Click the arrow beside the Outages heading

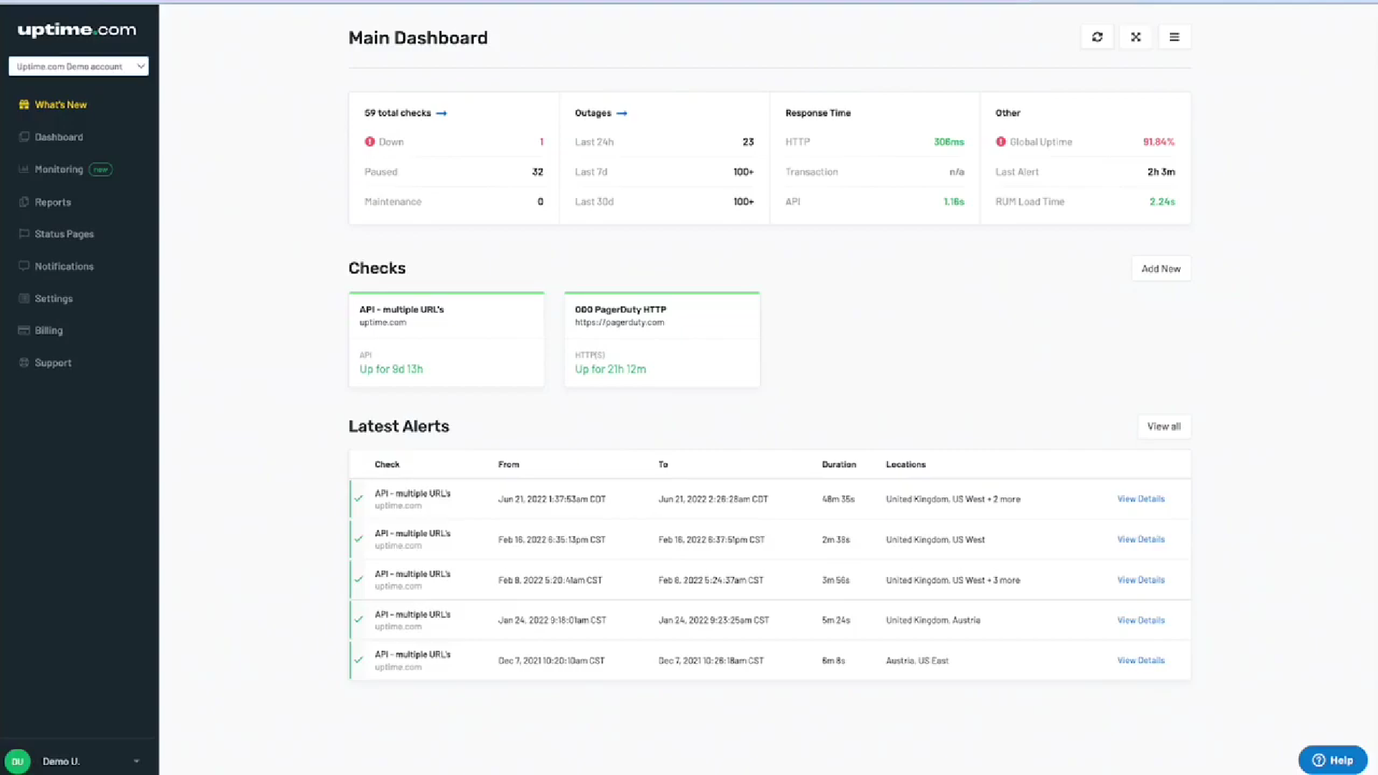[x=622, y=113]
